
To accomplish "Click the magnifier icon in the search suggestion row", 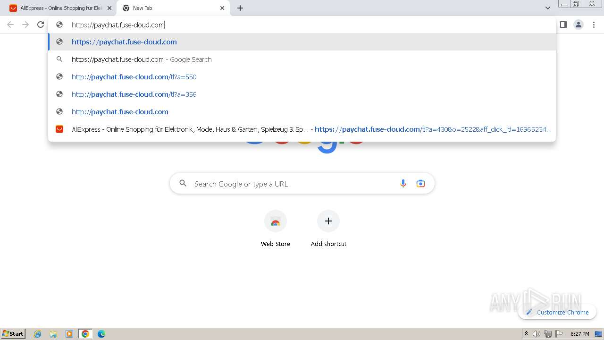I will [x=59, y=59].
